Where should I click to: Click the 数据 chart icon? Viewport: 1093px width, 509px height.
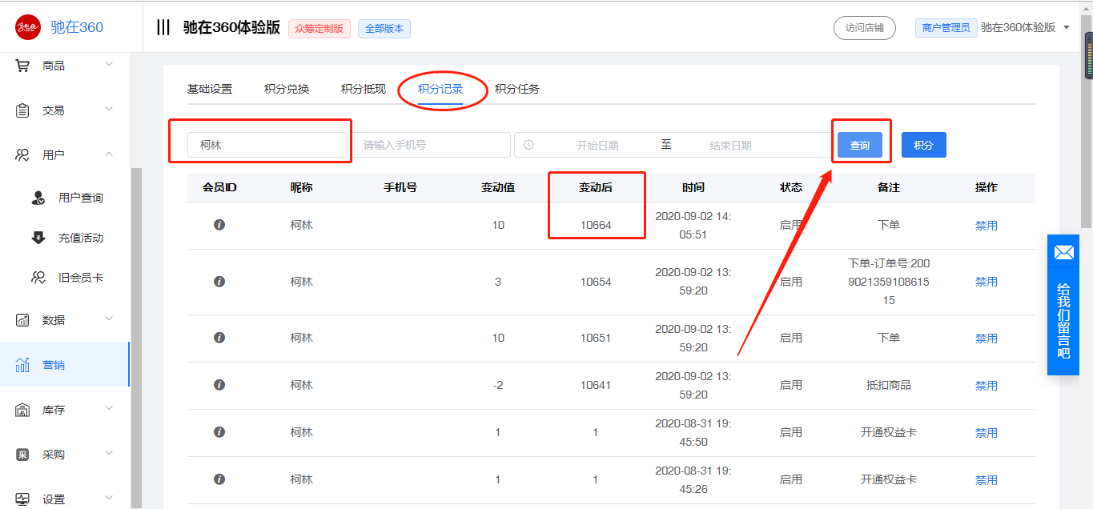point(23,320)
